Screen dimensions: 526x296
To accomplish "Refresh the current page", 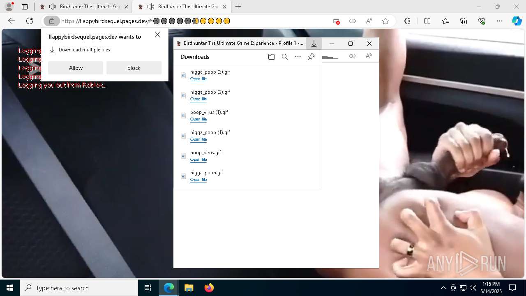I will [30, 21].
